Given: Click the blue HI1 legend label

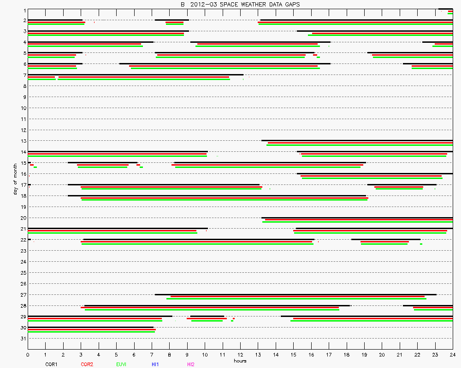Looking at the screenshot, I should click(x=155, y=364).
